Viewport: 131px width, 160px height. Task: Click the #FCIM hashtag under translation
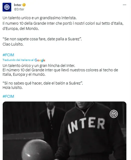(8, 96)
